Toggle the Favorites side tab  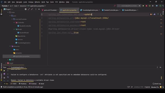tap(1, 77)
